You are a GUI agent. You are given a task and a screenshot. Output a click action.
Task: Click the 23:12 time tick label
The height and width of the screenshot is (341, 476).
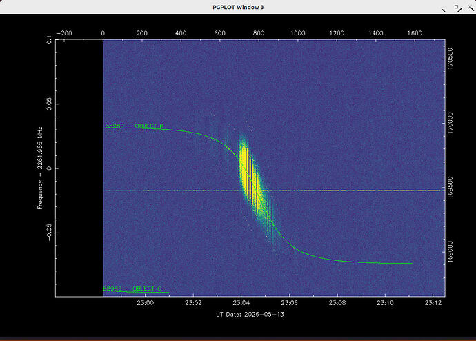pos(433,303)
